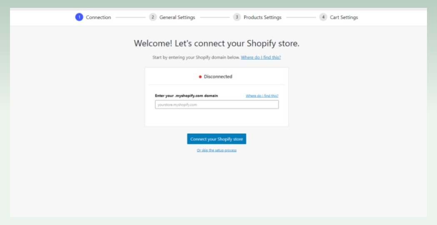Click step number 1 circle
Image resolution: width=437 pixels, height=225 pixels.
click(x=79, y=17)
